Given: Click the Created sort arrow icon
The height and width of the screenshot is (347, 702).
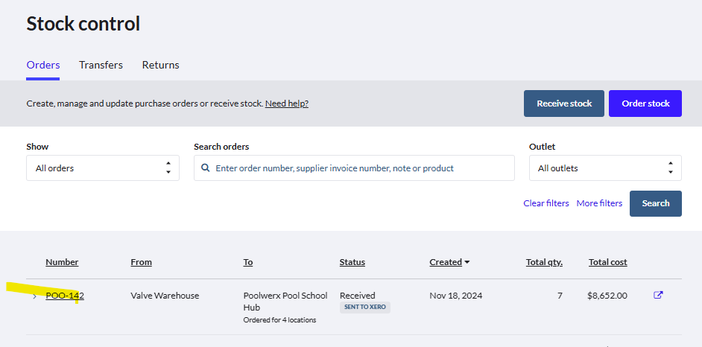Looking at the screenshot, I should 467,262.
